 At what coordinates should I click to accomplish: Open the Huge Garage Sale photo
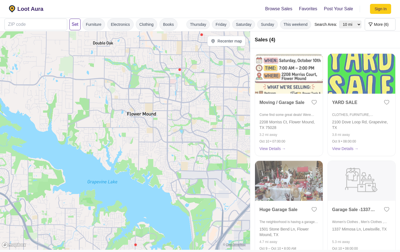click(x=289, y=181)
